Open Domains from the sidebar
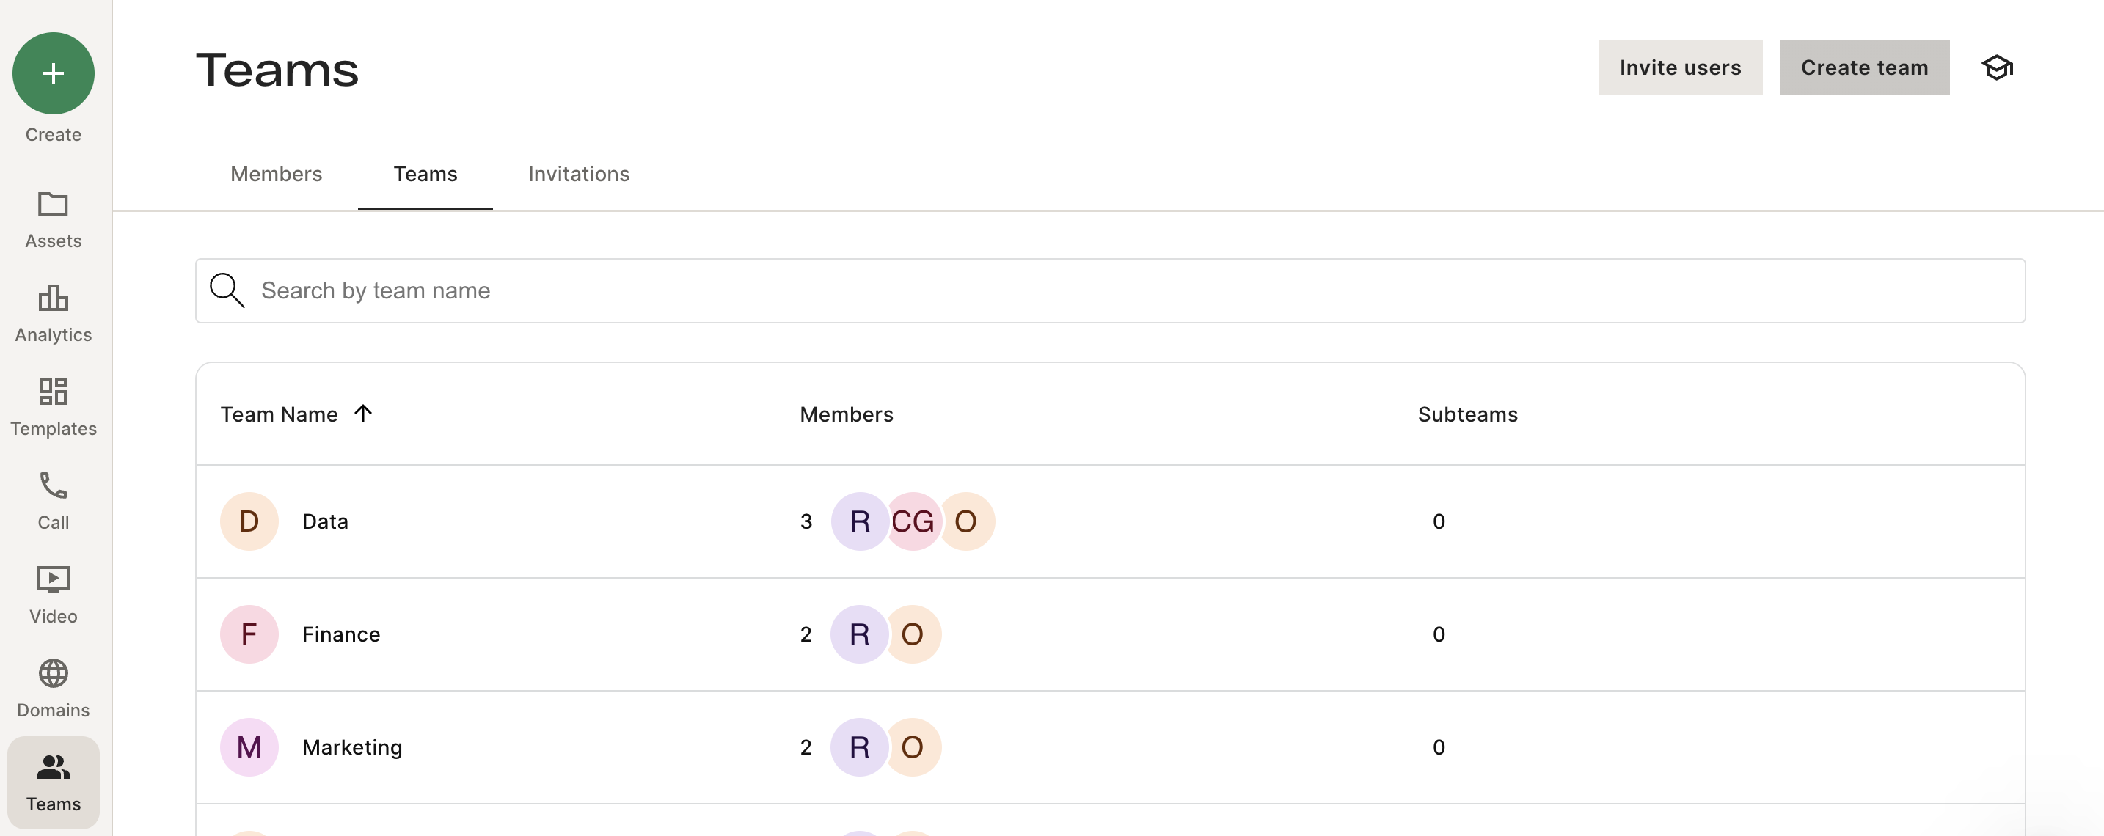Viewport: 2104px width, 836px height. pyautogui.click(x=53, y=689)
